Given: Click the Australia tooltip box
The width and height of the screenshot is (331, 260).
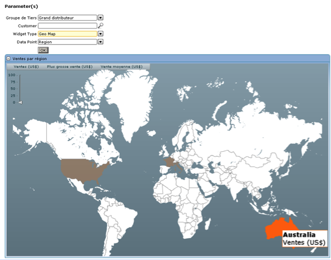Looking at the screenshot, I should coord(305,239).
